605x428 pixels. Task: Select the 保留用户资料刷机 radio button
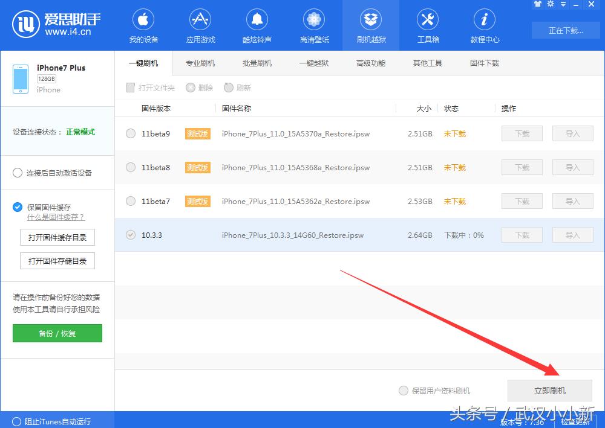point(403,391)
